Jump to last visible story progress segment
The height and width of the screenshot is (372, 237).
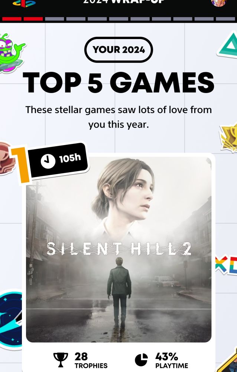tap(225, 19)
